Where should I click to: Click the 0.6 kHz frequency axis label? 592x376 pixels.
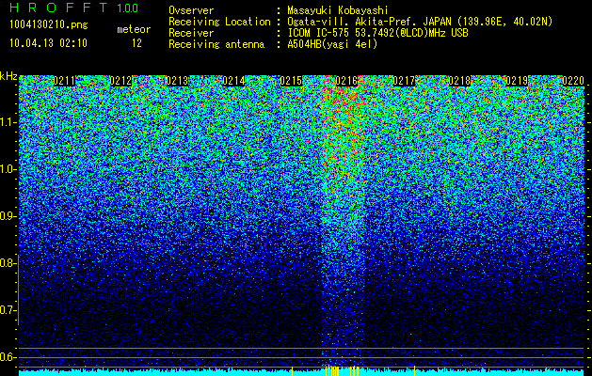[7, 357]
